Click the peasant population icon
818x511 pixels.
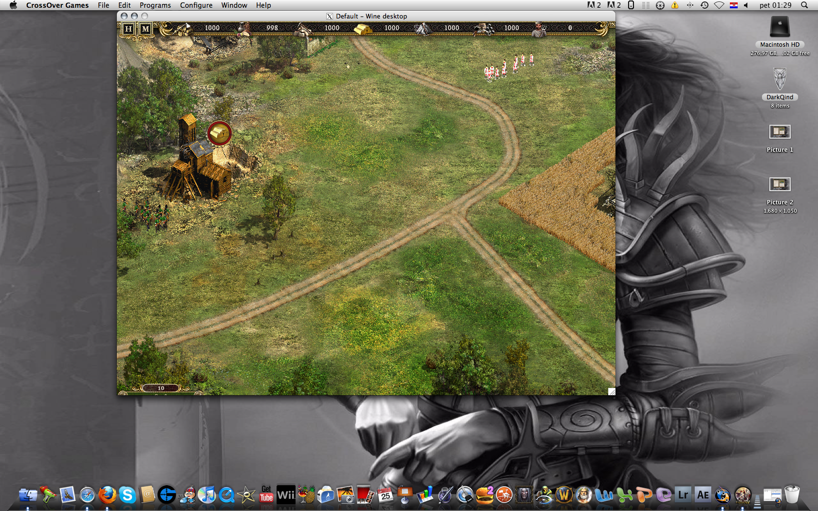pos(539,30)
